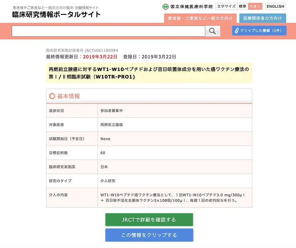Image resolution: width=296 pixels, height=248 pixels.
Task: Select 医療関係者の方向け tab
Action: click(x=262, y=18)
